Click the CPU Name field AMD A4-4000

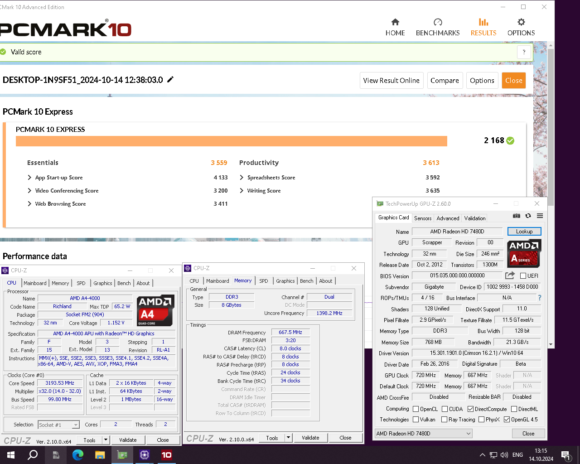point(85,298)
